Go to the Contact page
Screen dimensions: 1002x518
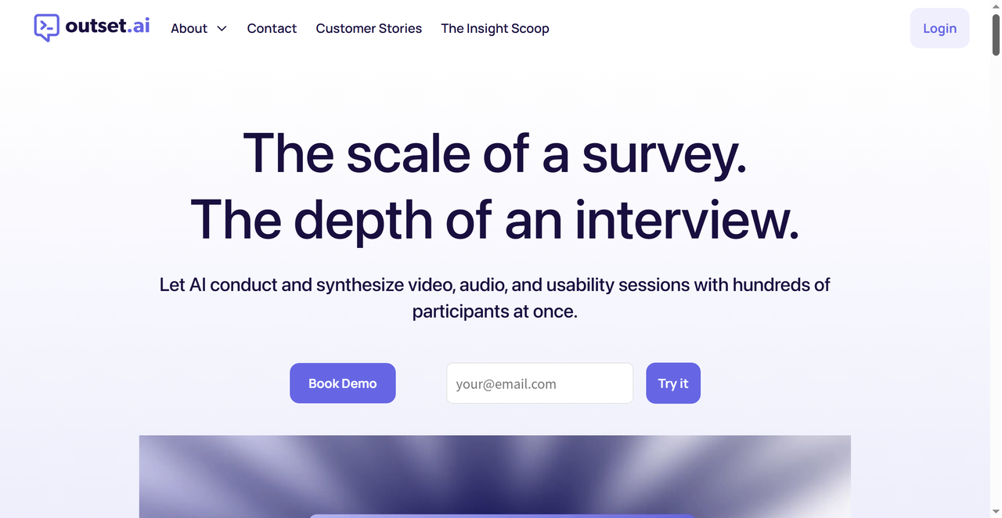tap(272, 28)
